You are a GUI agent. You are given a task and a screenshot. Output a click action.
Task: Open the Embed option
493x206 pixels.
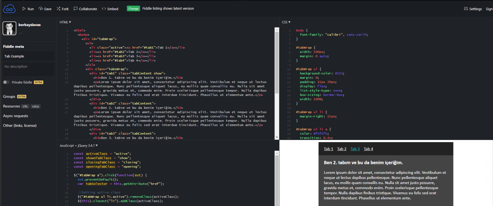110,9
